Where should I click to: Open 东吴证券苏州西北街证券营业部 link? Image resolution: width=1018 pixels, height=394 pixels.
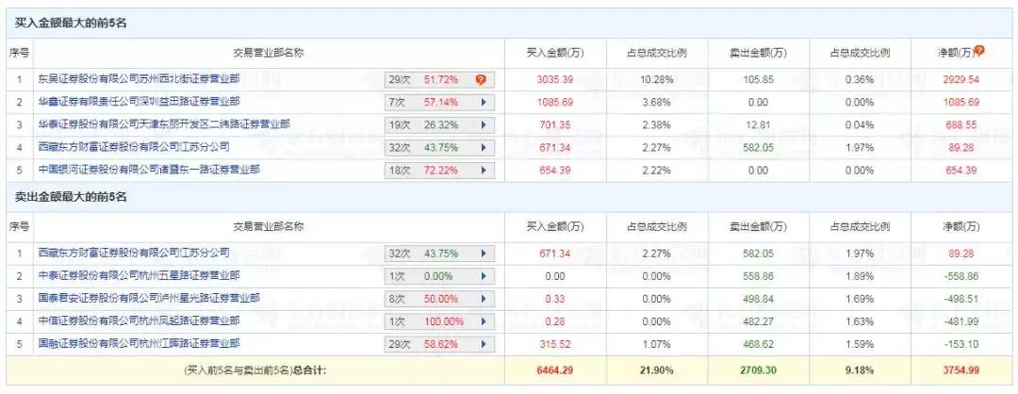click(x=139, y=79)
